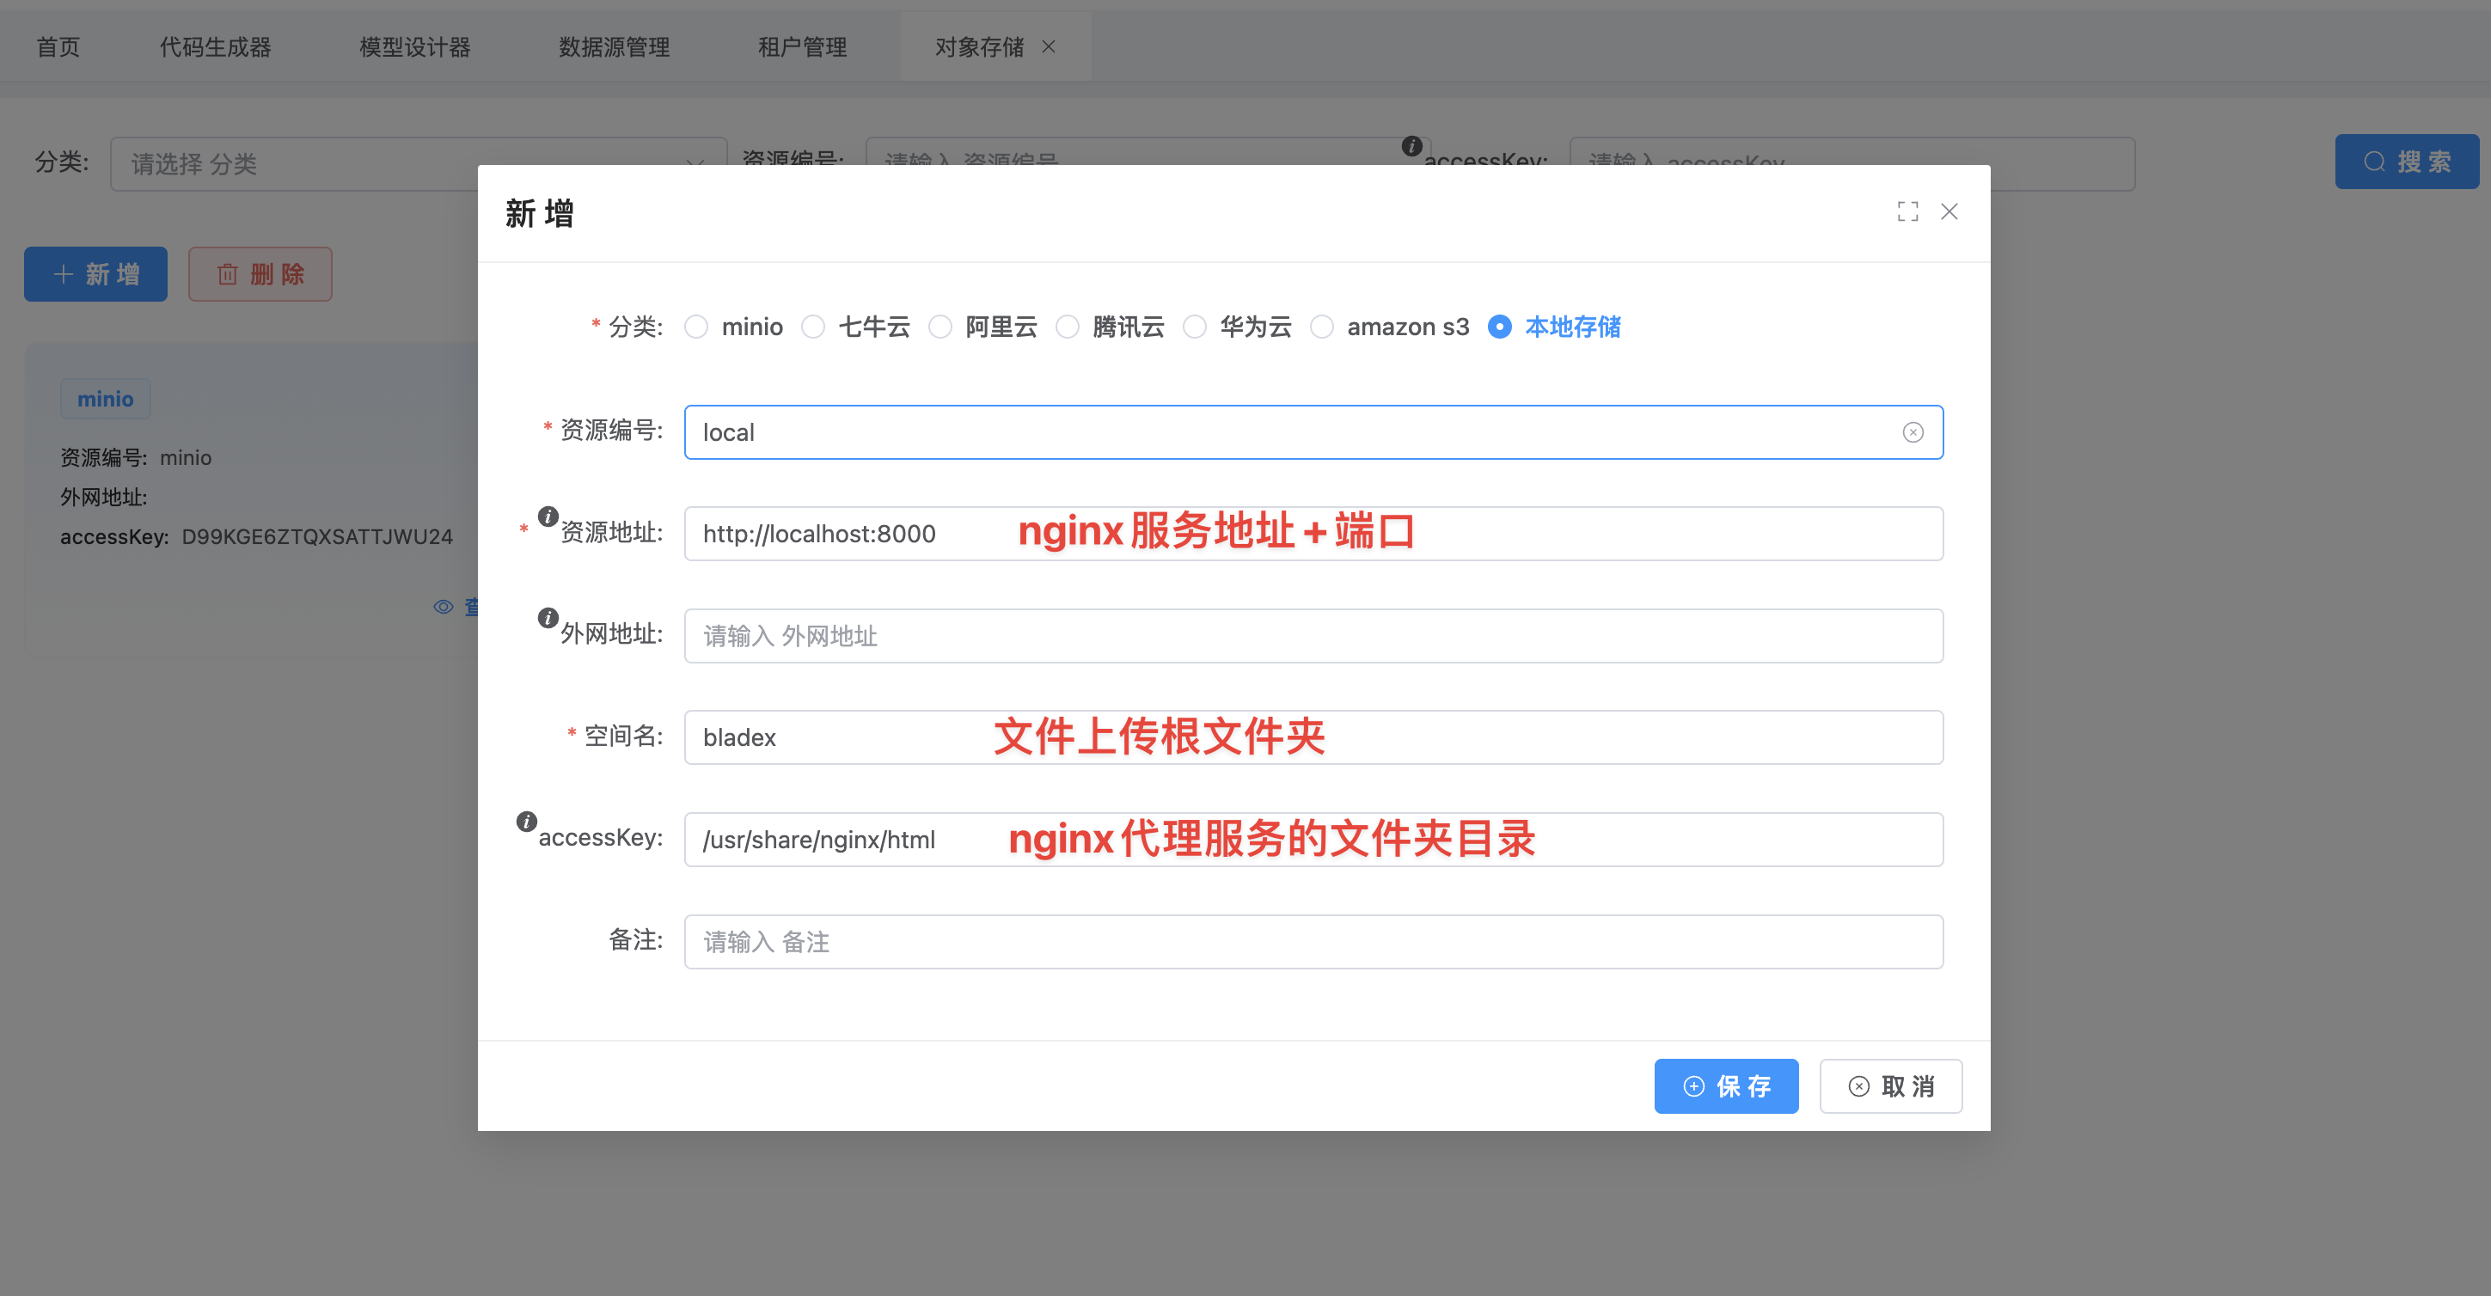Click the eye view icon on minio card
The height and width of the screenshot is (1296, 2491).
click(x=443, y=607)
